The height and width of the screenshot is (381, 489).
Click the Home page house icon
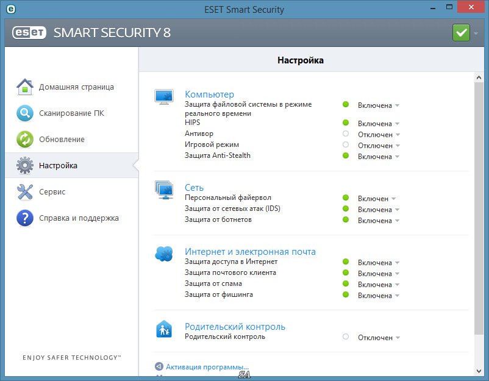[x=25, y=87]
